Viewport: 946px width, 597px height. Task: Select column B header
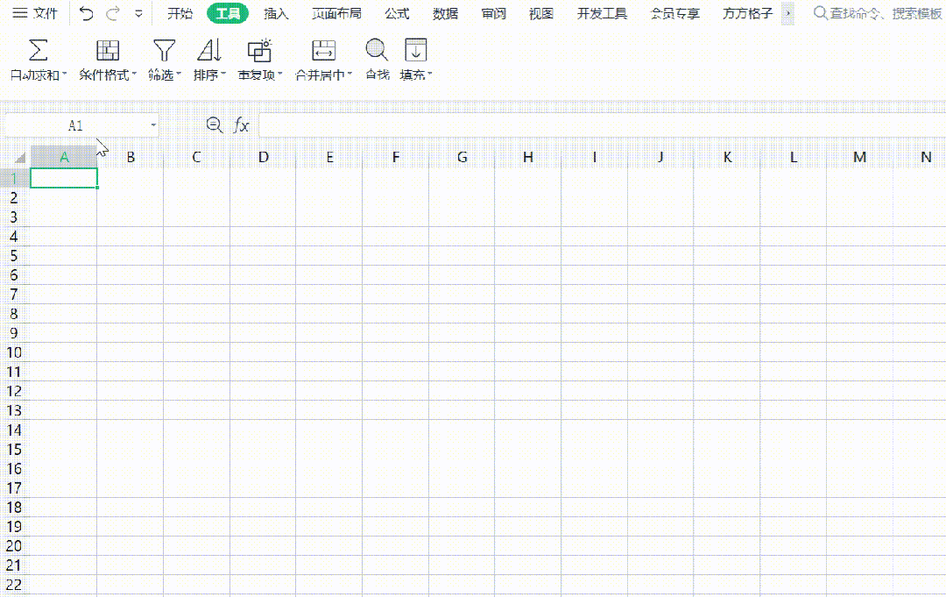point(131,157)
